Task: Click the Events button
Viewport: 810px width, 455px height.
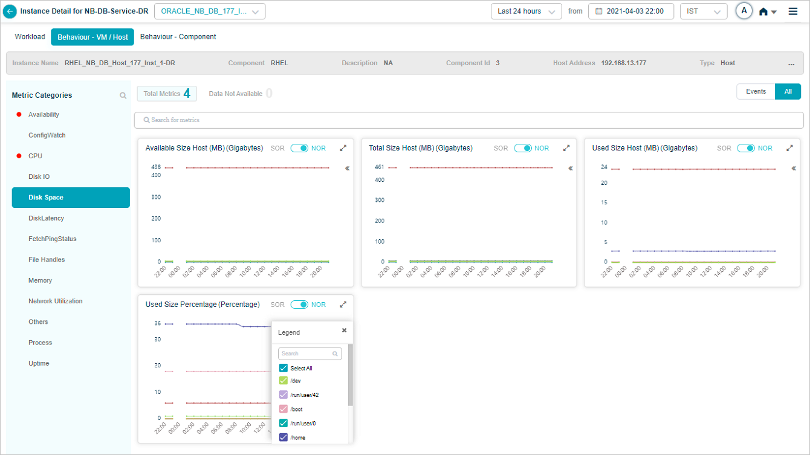Action: pyautogui.click(x=756, y=92)
